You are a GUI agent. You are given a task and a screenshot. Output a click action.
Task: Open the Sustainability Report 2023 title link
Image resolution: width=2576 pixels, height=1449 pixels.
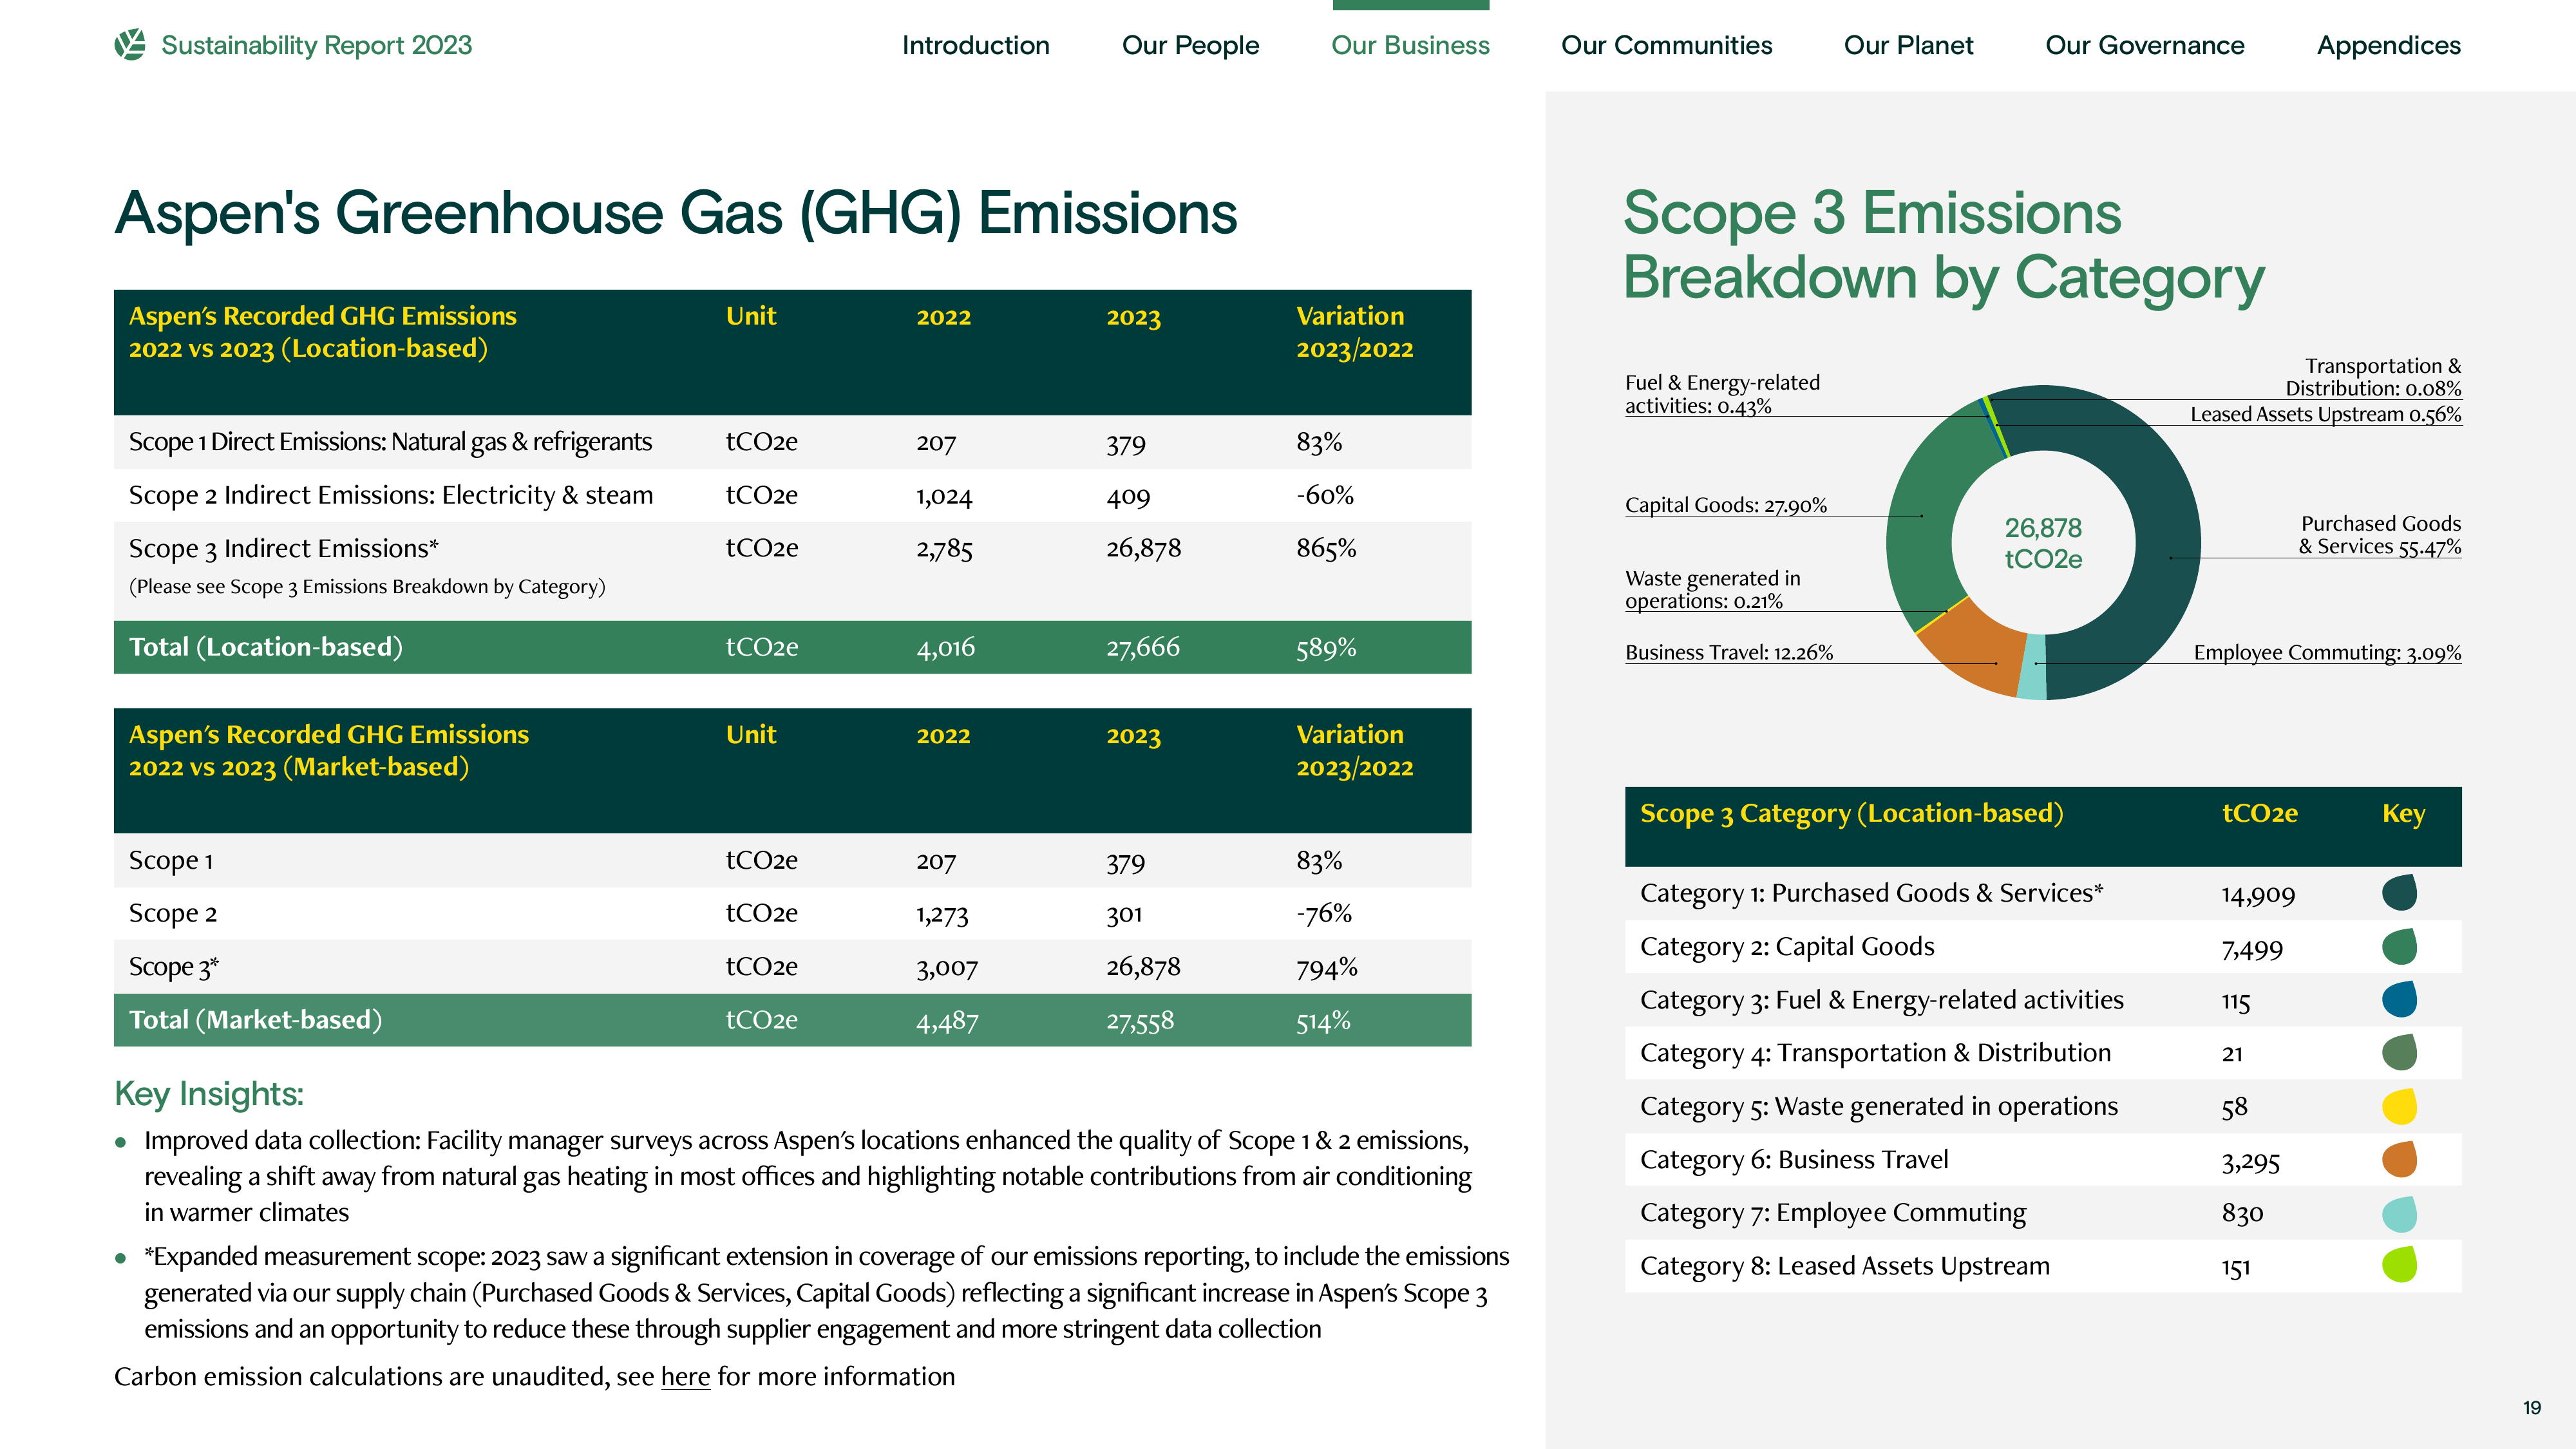click(x=316, y=45)
